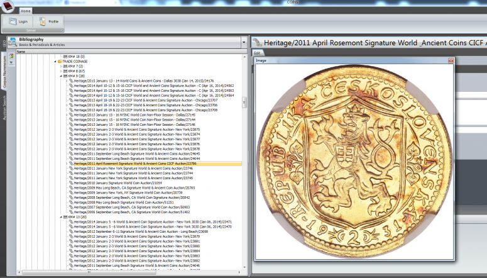Expand the Heritage/2013 Chicago/23706 entry
This screenshot has height=278, width=487.
67,105
